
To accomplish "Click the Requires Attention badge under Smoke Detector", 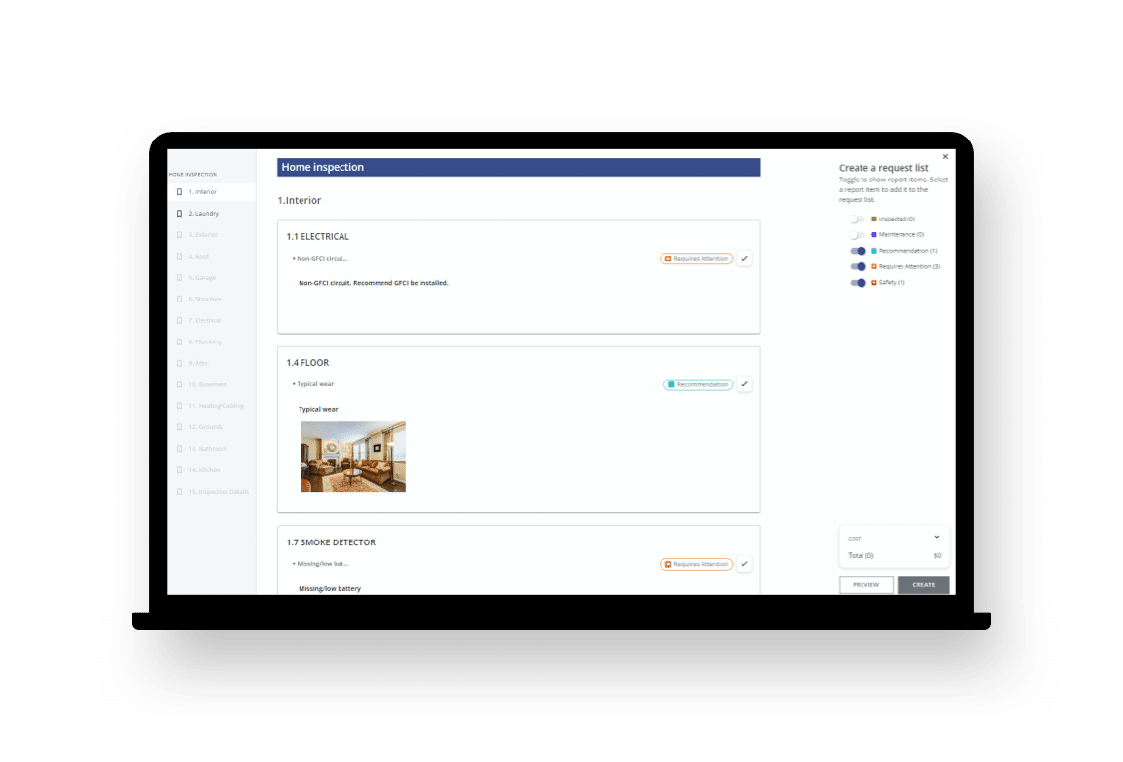I will pyautogui.click(x=696, y=564).
